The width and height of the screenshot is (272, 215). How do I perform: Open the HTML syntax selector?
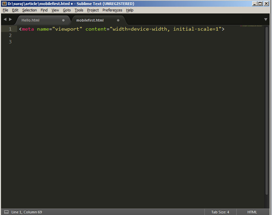coord(252,212)
